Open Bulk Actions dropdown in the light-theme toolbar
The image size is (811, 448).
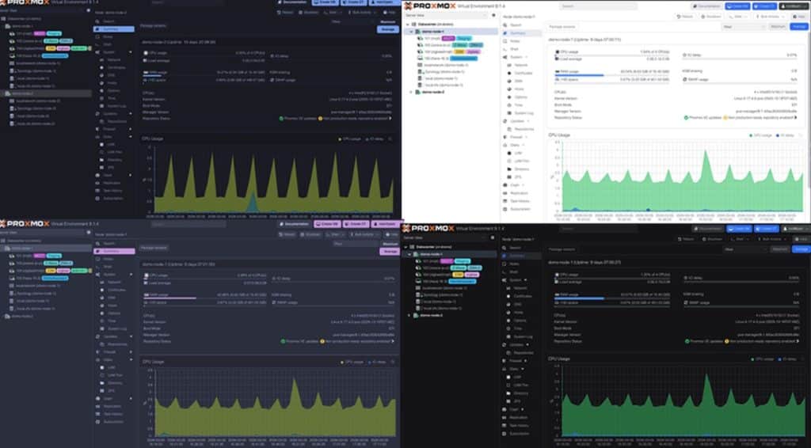pyautogui.click(x=768, y=16)
